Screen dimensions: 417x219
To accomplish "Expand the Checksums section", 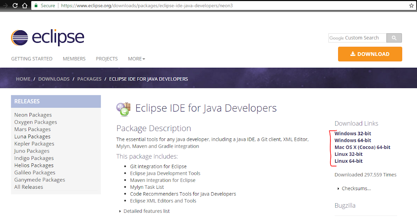I will click(354, 188).
